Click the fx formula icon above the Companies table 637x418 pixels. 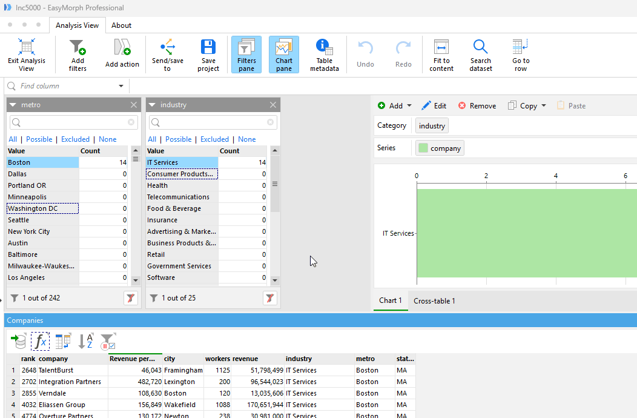(40, 341)
